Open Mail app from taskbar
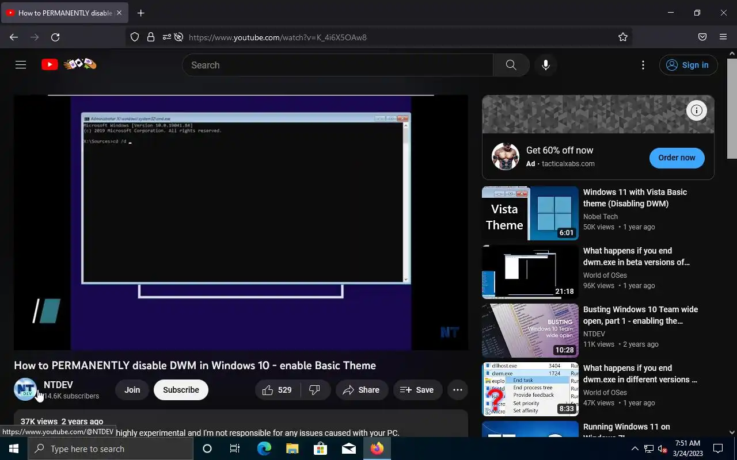The image size is (737, 460). click(x=348, y=448)
